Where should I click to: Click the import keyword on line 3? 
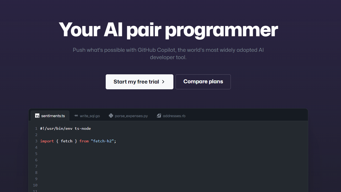click(47, 141)
